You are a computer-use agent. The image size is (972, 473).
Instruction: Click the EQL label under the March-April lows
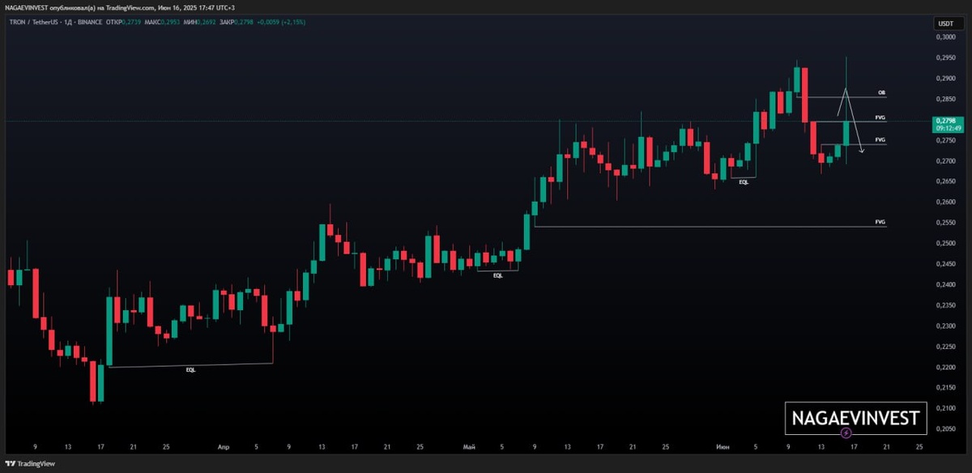pyautogui.click(x=190, y=369)
